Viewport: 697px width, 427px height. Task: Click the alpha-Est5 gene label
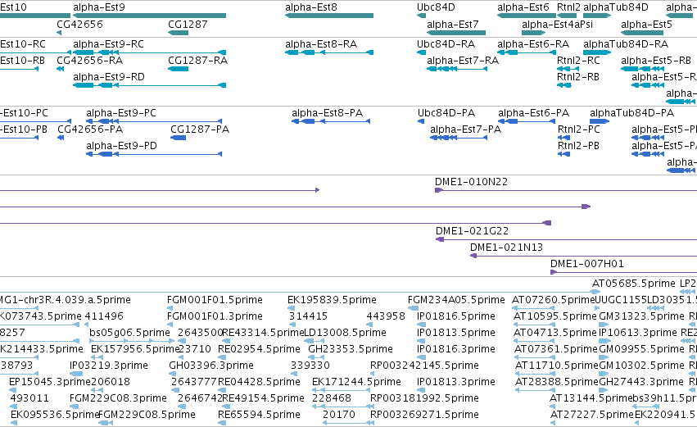(x=646, y=25)
